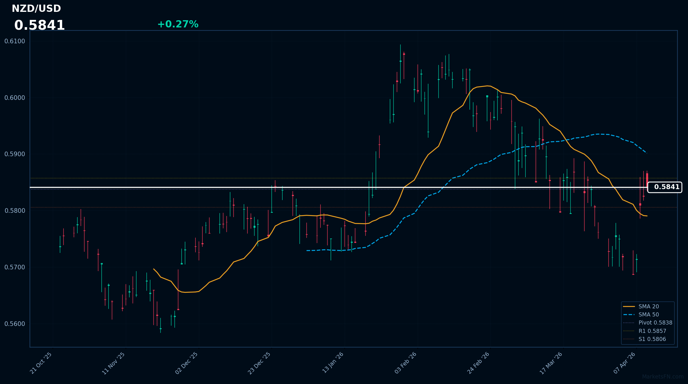The height and width of the screenshot is (384, 688).
Task: Click the 0.5700 y-axis label
Action: click(x=15, y=267)
